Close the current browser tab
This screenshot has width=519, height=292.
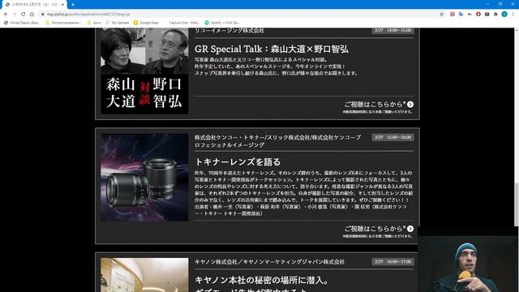pyautogui.click(x=62, y=5)
